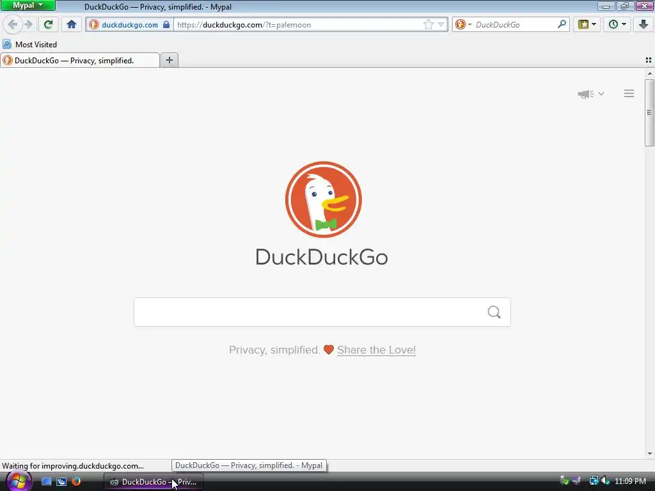Reload the current page
This screenshot has height=491, width=655.
[x=48, y=24]
